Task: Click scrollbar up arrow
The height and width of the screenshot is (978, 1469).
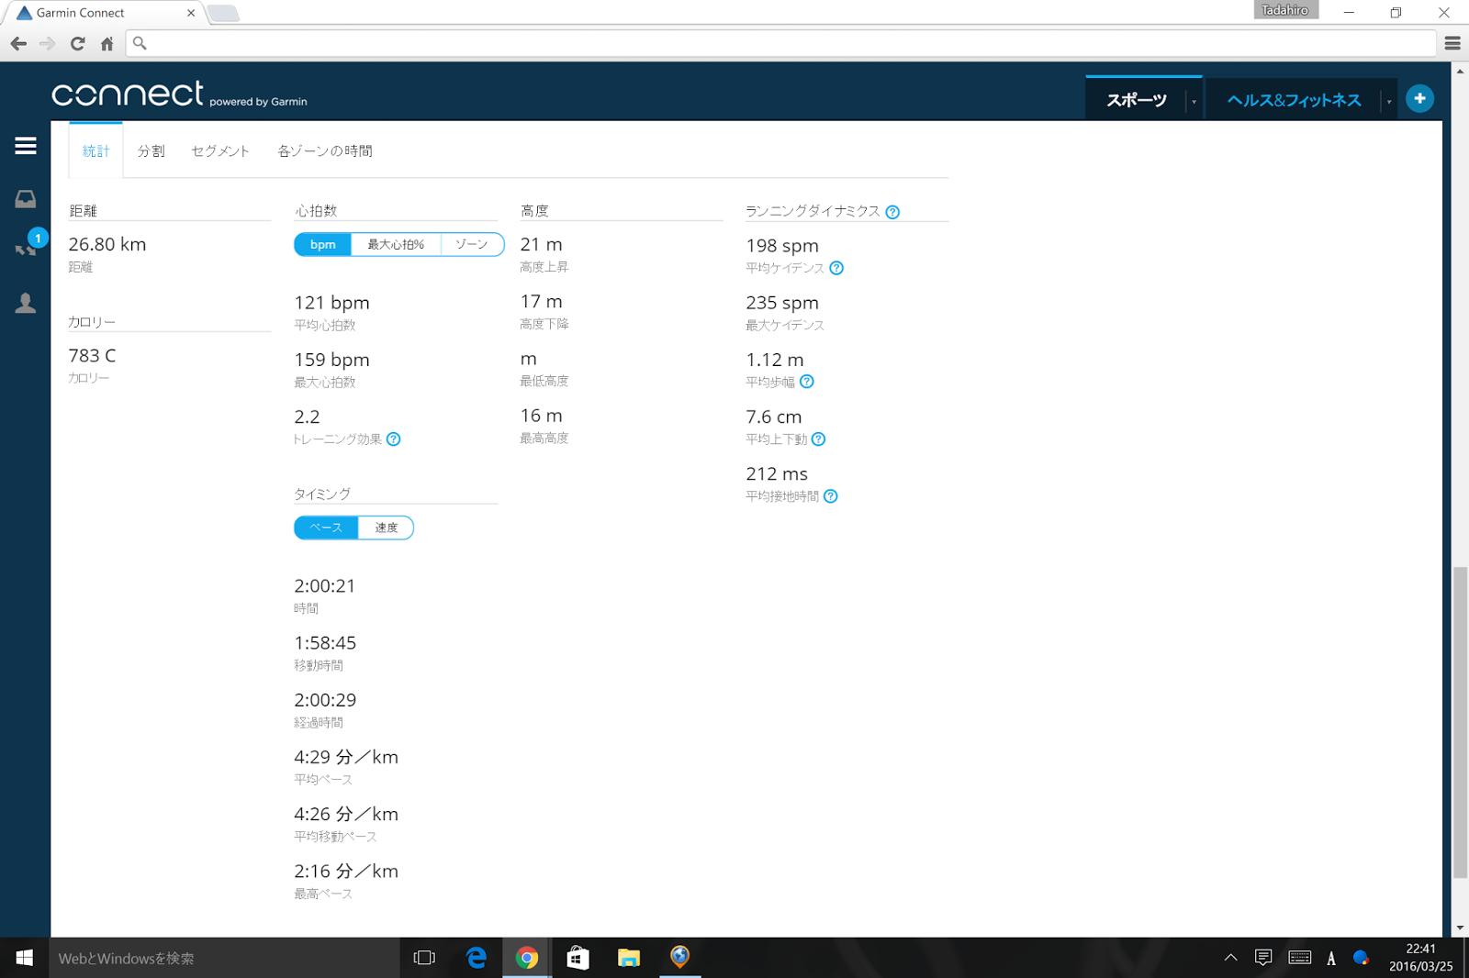Action: point(1460,71)
